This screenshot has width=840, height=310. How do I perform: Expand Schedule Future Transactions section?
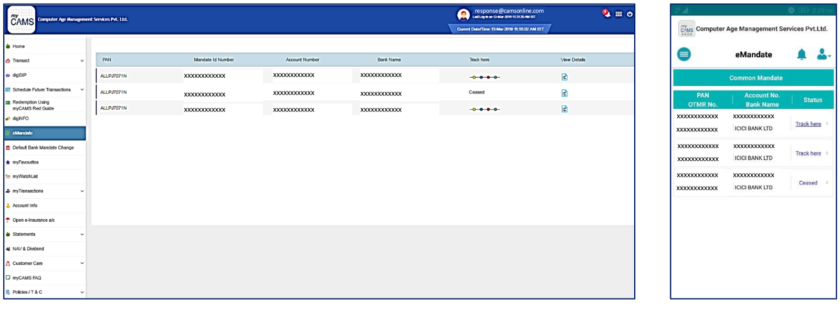click(x=82, y=90)
